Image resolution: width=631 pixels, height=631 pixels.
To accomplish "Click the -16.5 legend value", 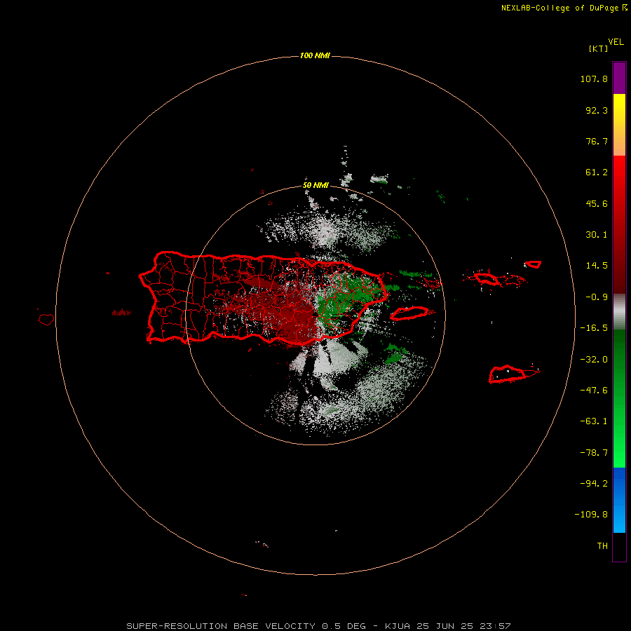I will pos(594,328).
